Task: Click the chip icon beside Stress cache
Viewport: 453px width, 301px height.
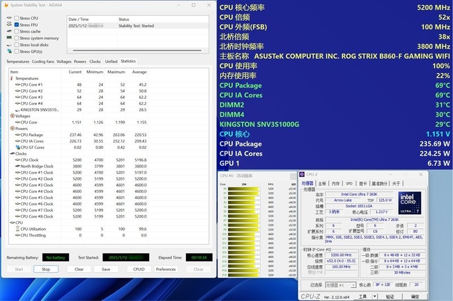Action: [x=9, y=31]
